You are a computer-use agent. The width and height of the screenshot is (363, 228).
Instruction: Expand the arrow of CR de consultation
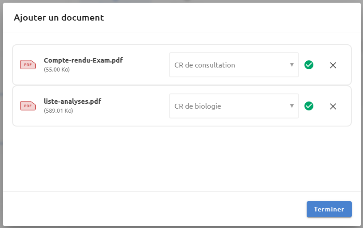tap(292, 65)
